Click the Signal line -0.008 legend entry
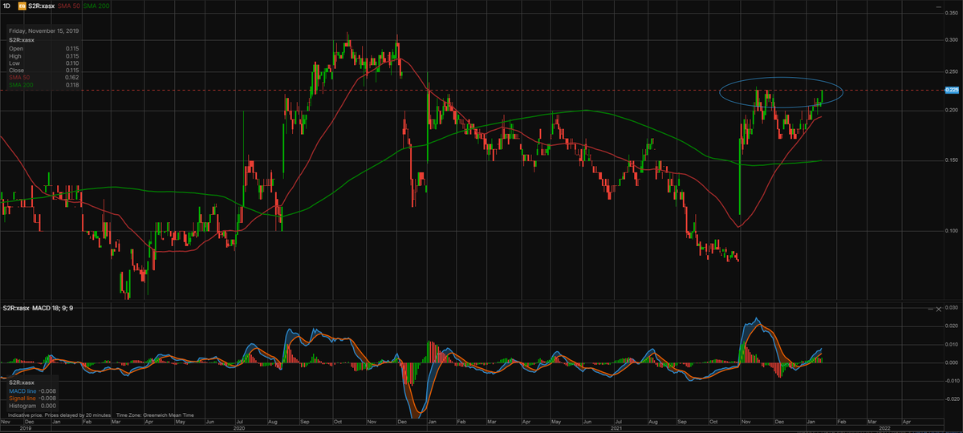Image resolution: width=963 pixels, height=433 pixels. point(31,399)
